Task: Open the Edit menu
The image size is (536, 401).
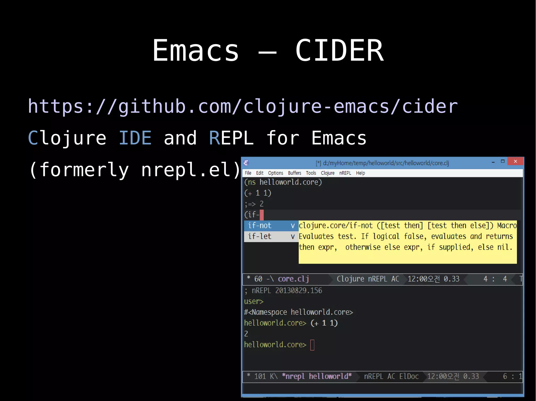Action: (260, 173)
